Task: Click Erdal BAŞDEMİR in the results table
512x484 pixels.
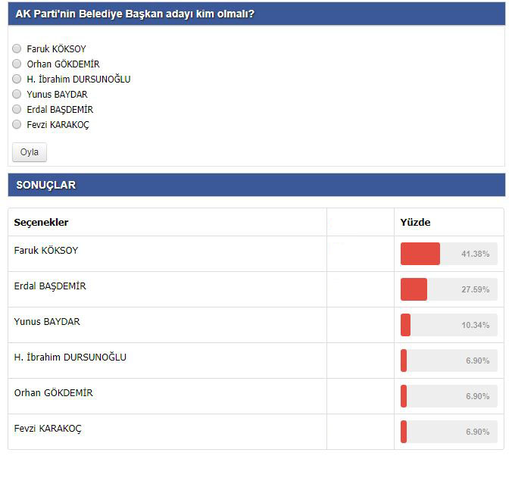Action: [50, 286]
